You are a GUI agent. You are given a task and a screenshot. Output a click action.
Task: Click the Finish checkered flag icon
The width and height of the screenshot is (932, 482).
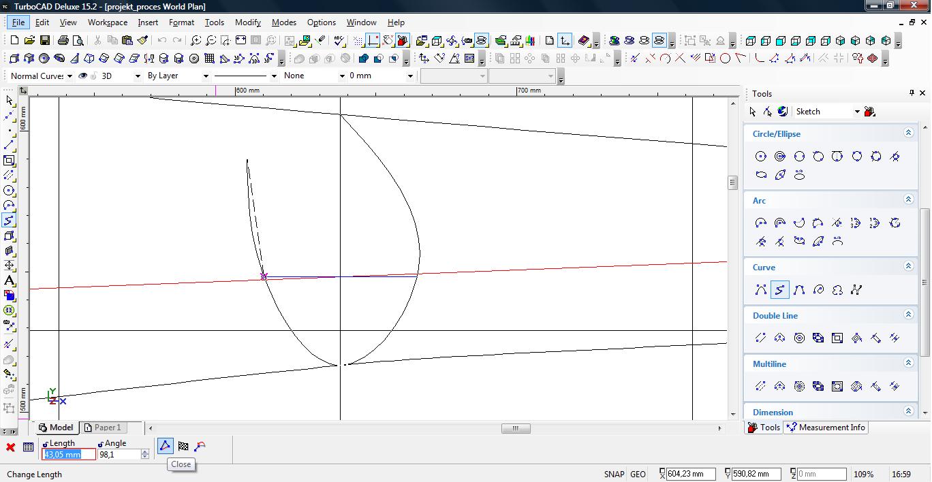183,447
